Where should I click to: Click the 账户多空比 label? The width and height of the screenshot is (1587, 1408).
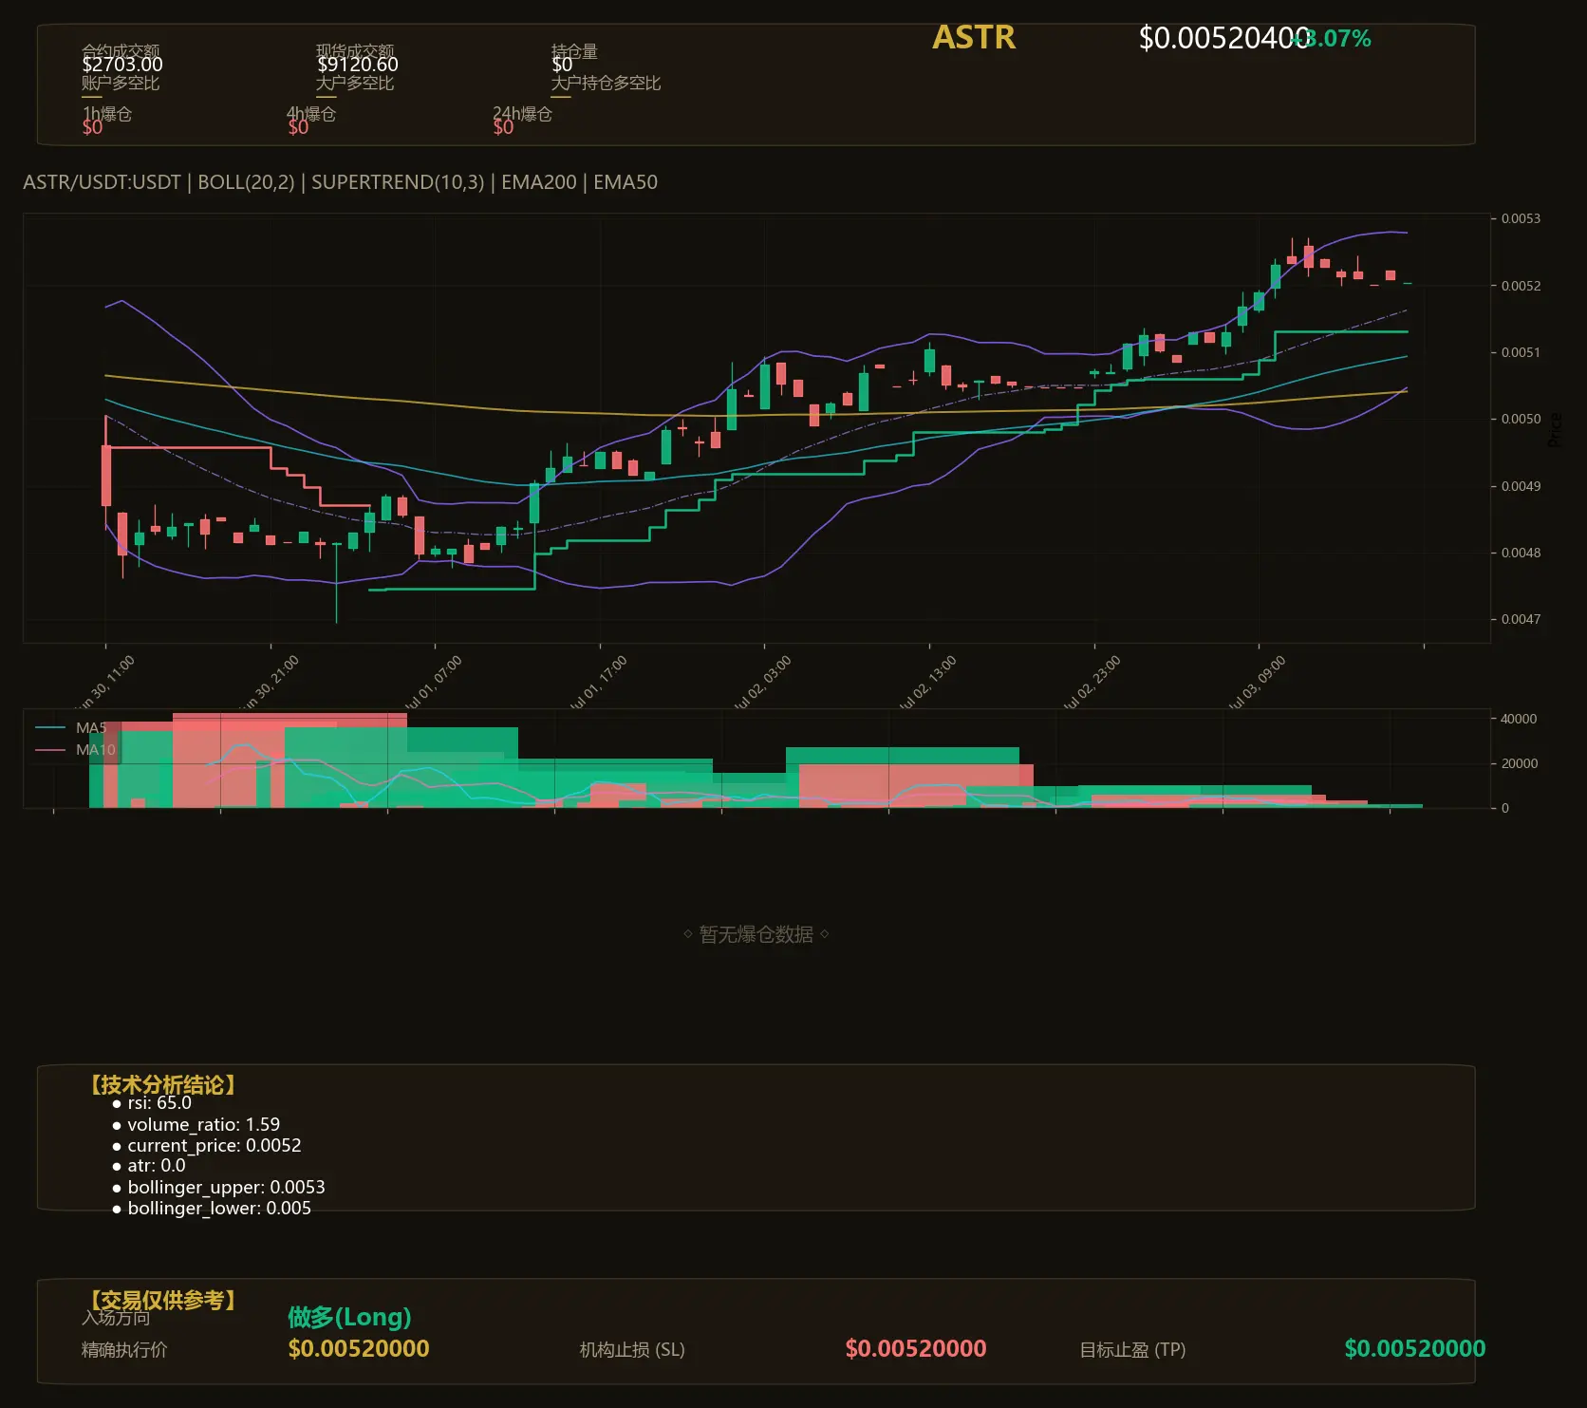pyautogui.click(x=121, y=84)
